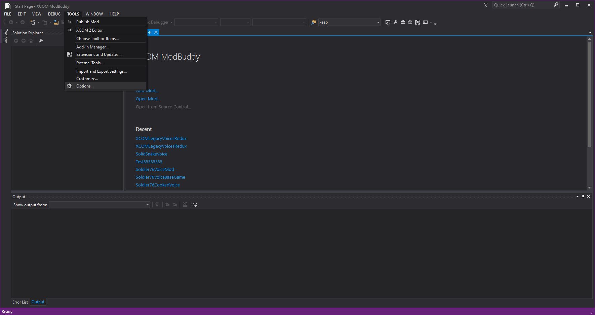Expand the 'Show output from' dropdown
The height and width of the screenshot is (315, 595).
point(147,205)
